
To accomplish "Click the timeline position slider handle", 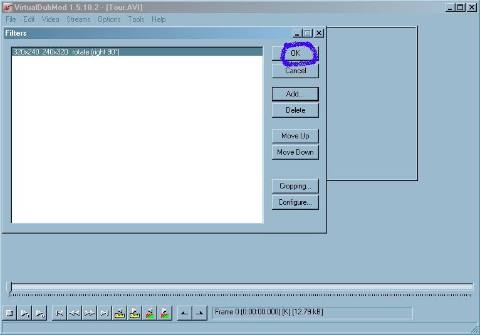I will tap(9, 287).
